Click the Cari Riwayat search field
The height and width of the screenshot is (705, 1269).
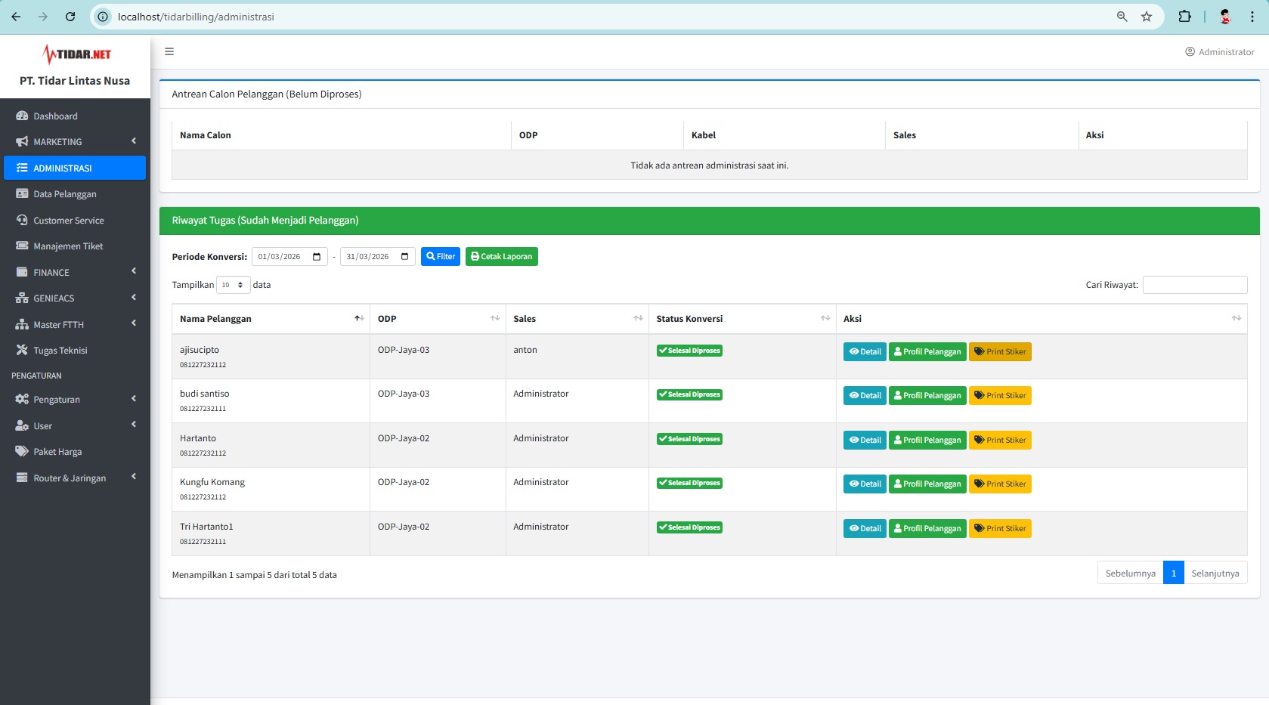[1195, 285]
